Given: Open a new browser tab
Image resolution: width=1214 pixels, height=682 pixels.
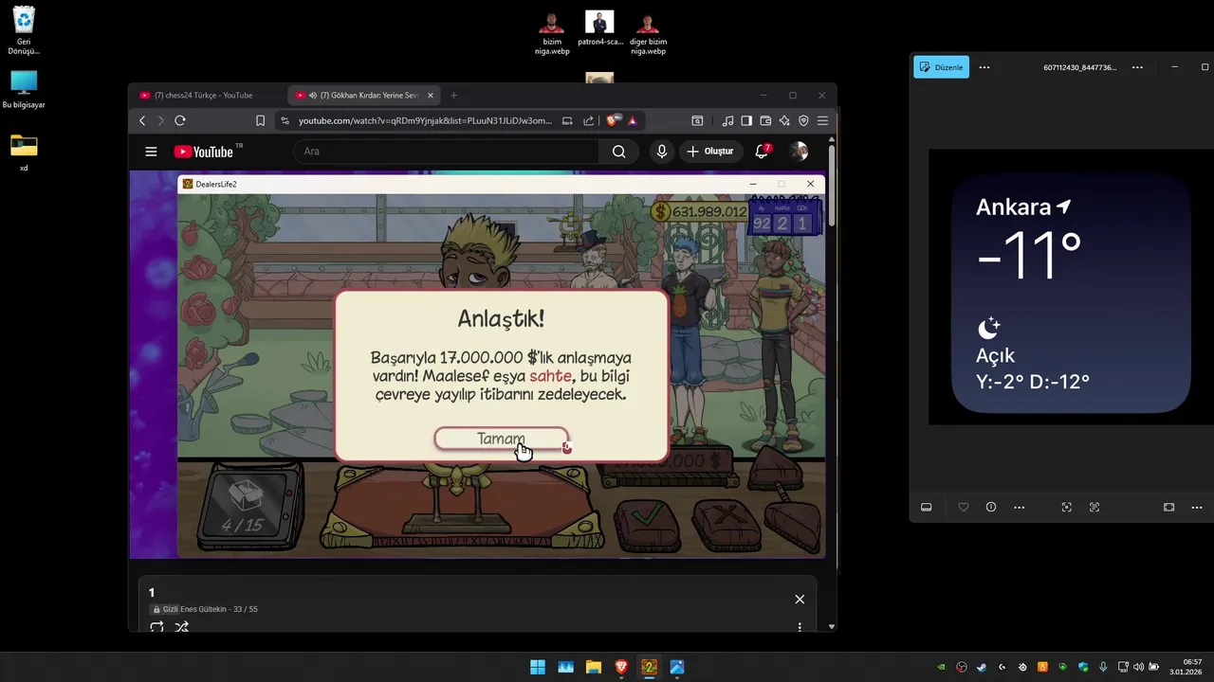Looking at the screenshot, I should click(x=453, y=96).
